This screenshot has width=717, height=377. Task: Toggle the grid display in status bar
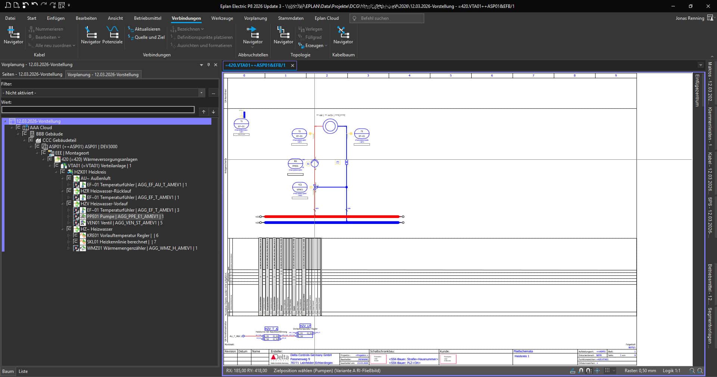tap(607, 371)
